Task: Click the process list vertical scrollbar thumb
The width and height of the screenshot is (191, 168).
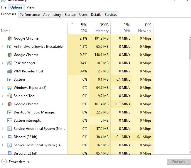Action: tap(190, 49)
